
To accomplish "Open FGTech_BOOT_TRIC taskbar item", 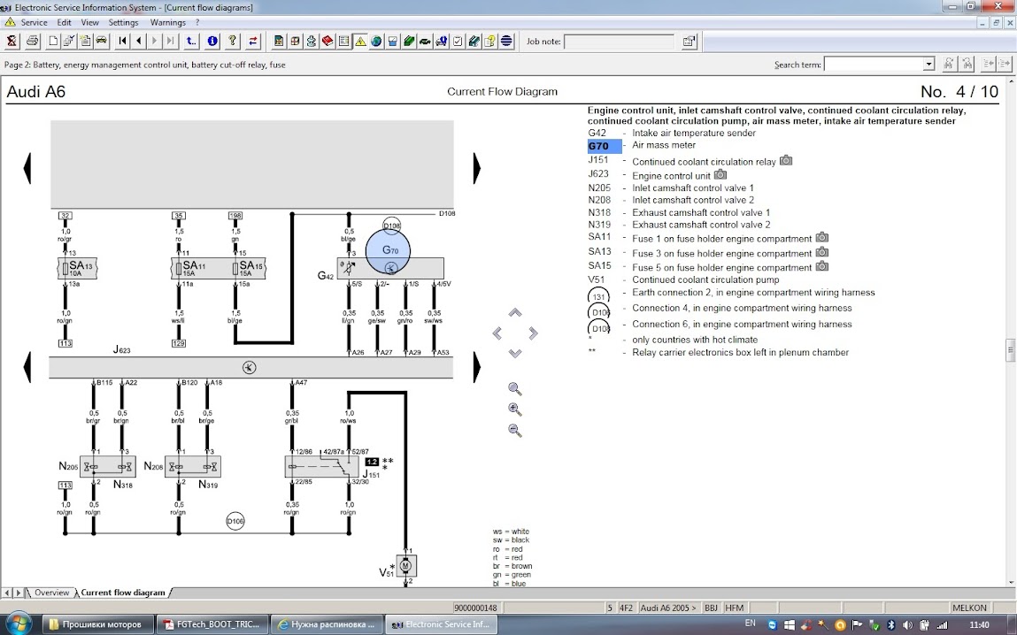I will (x=212, y=624).
